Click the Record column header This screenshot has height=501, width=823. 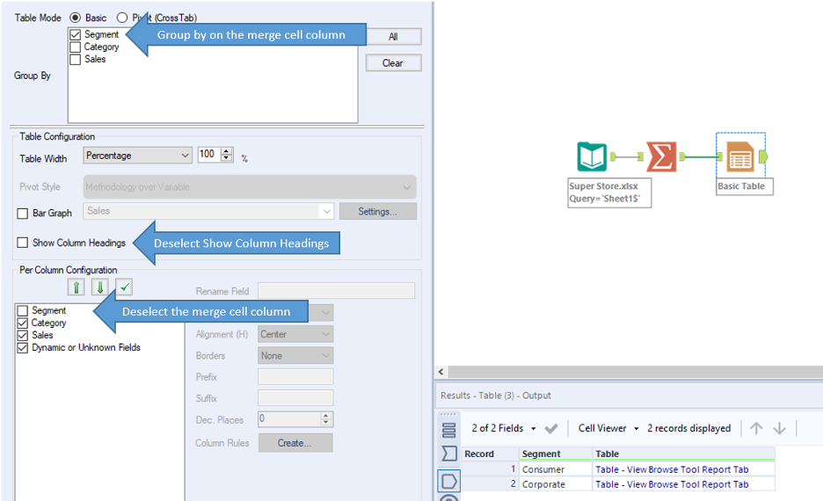(490, 454)
